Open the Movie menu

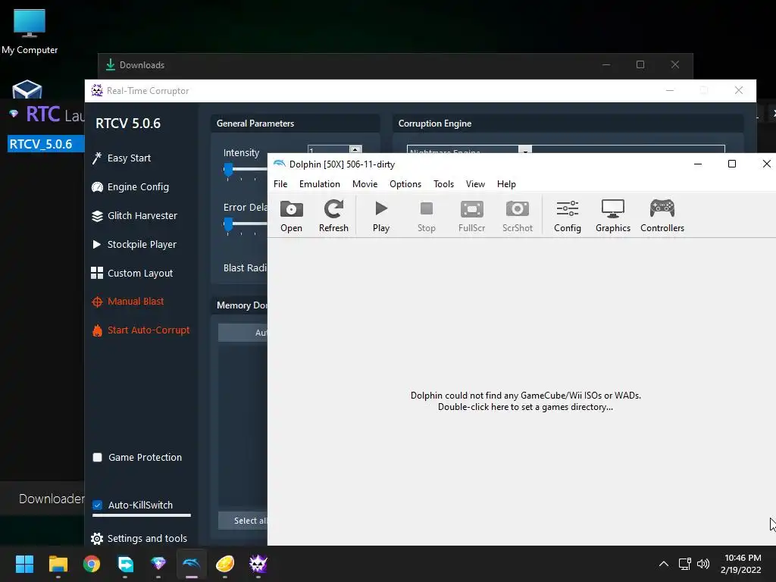point(365,184)
